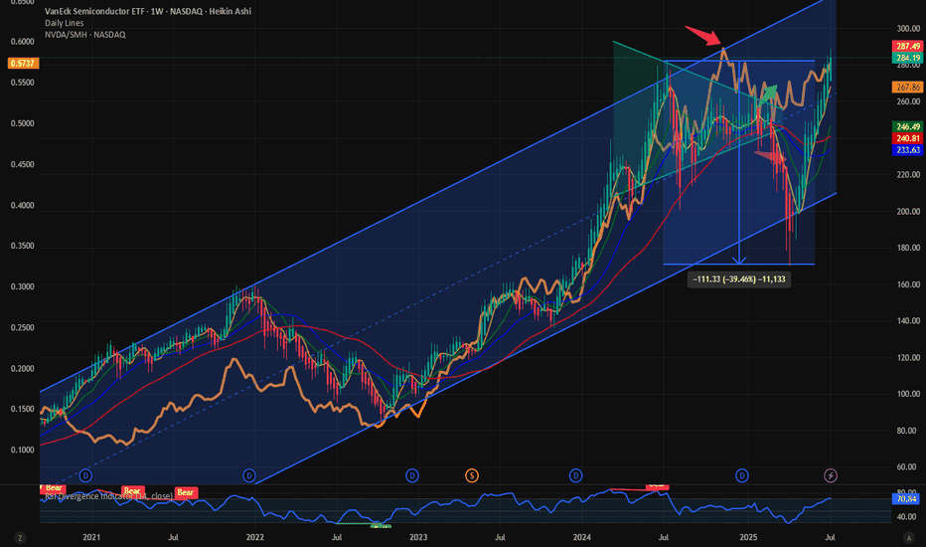This screenshot has width=926, height=547.
Task: Click the 200.00 price axis label
Action: [908, 211]
